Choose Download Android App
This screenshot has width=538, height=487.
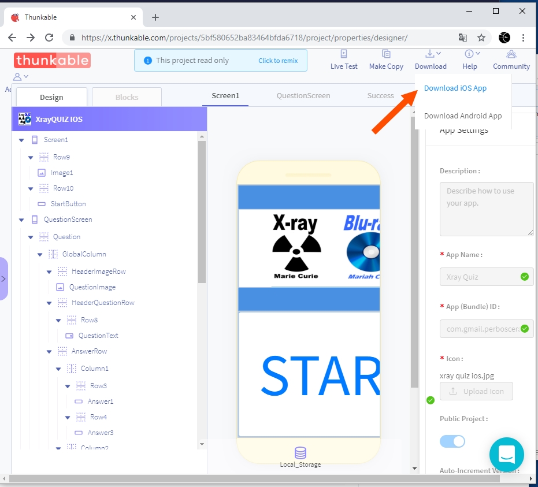(463, 116)
